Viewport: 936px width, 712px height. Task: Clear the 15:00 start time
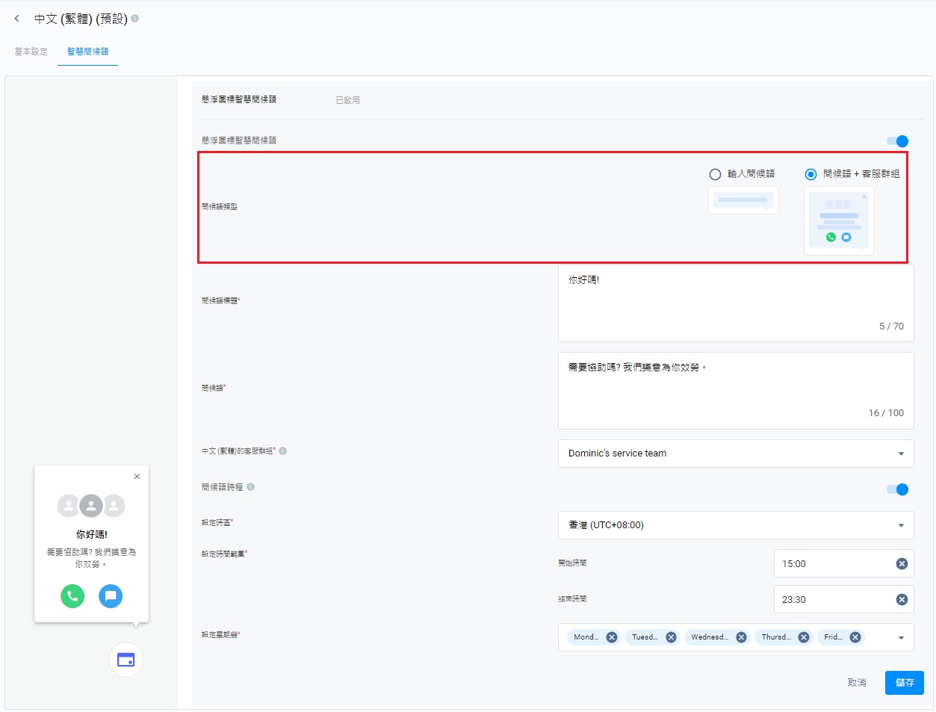pos(902,564)
